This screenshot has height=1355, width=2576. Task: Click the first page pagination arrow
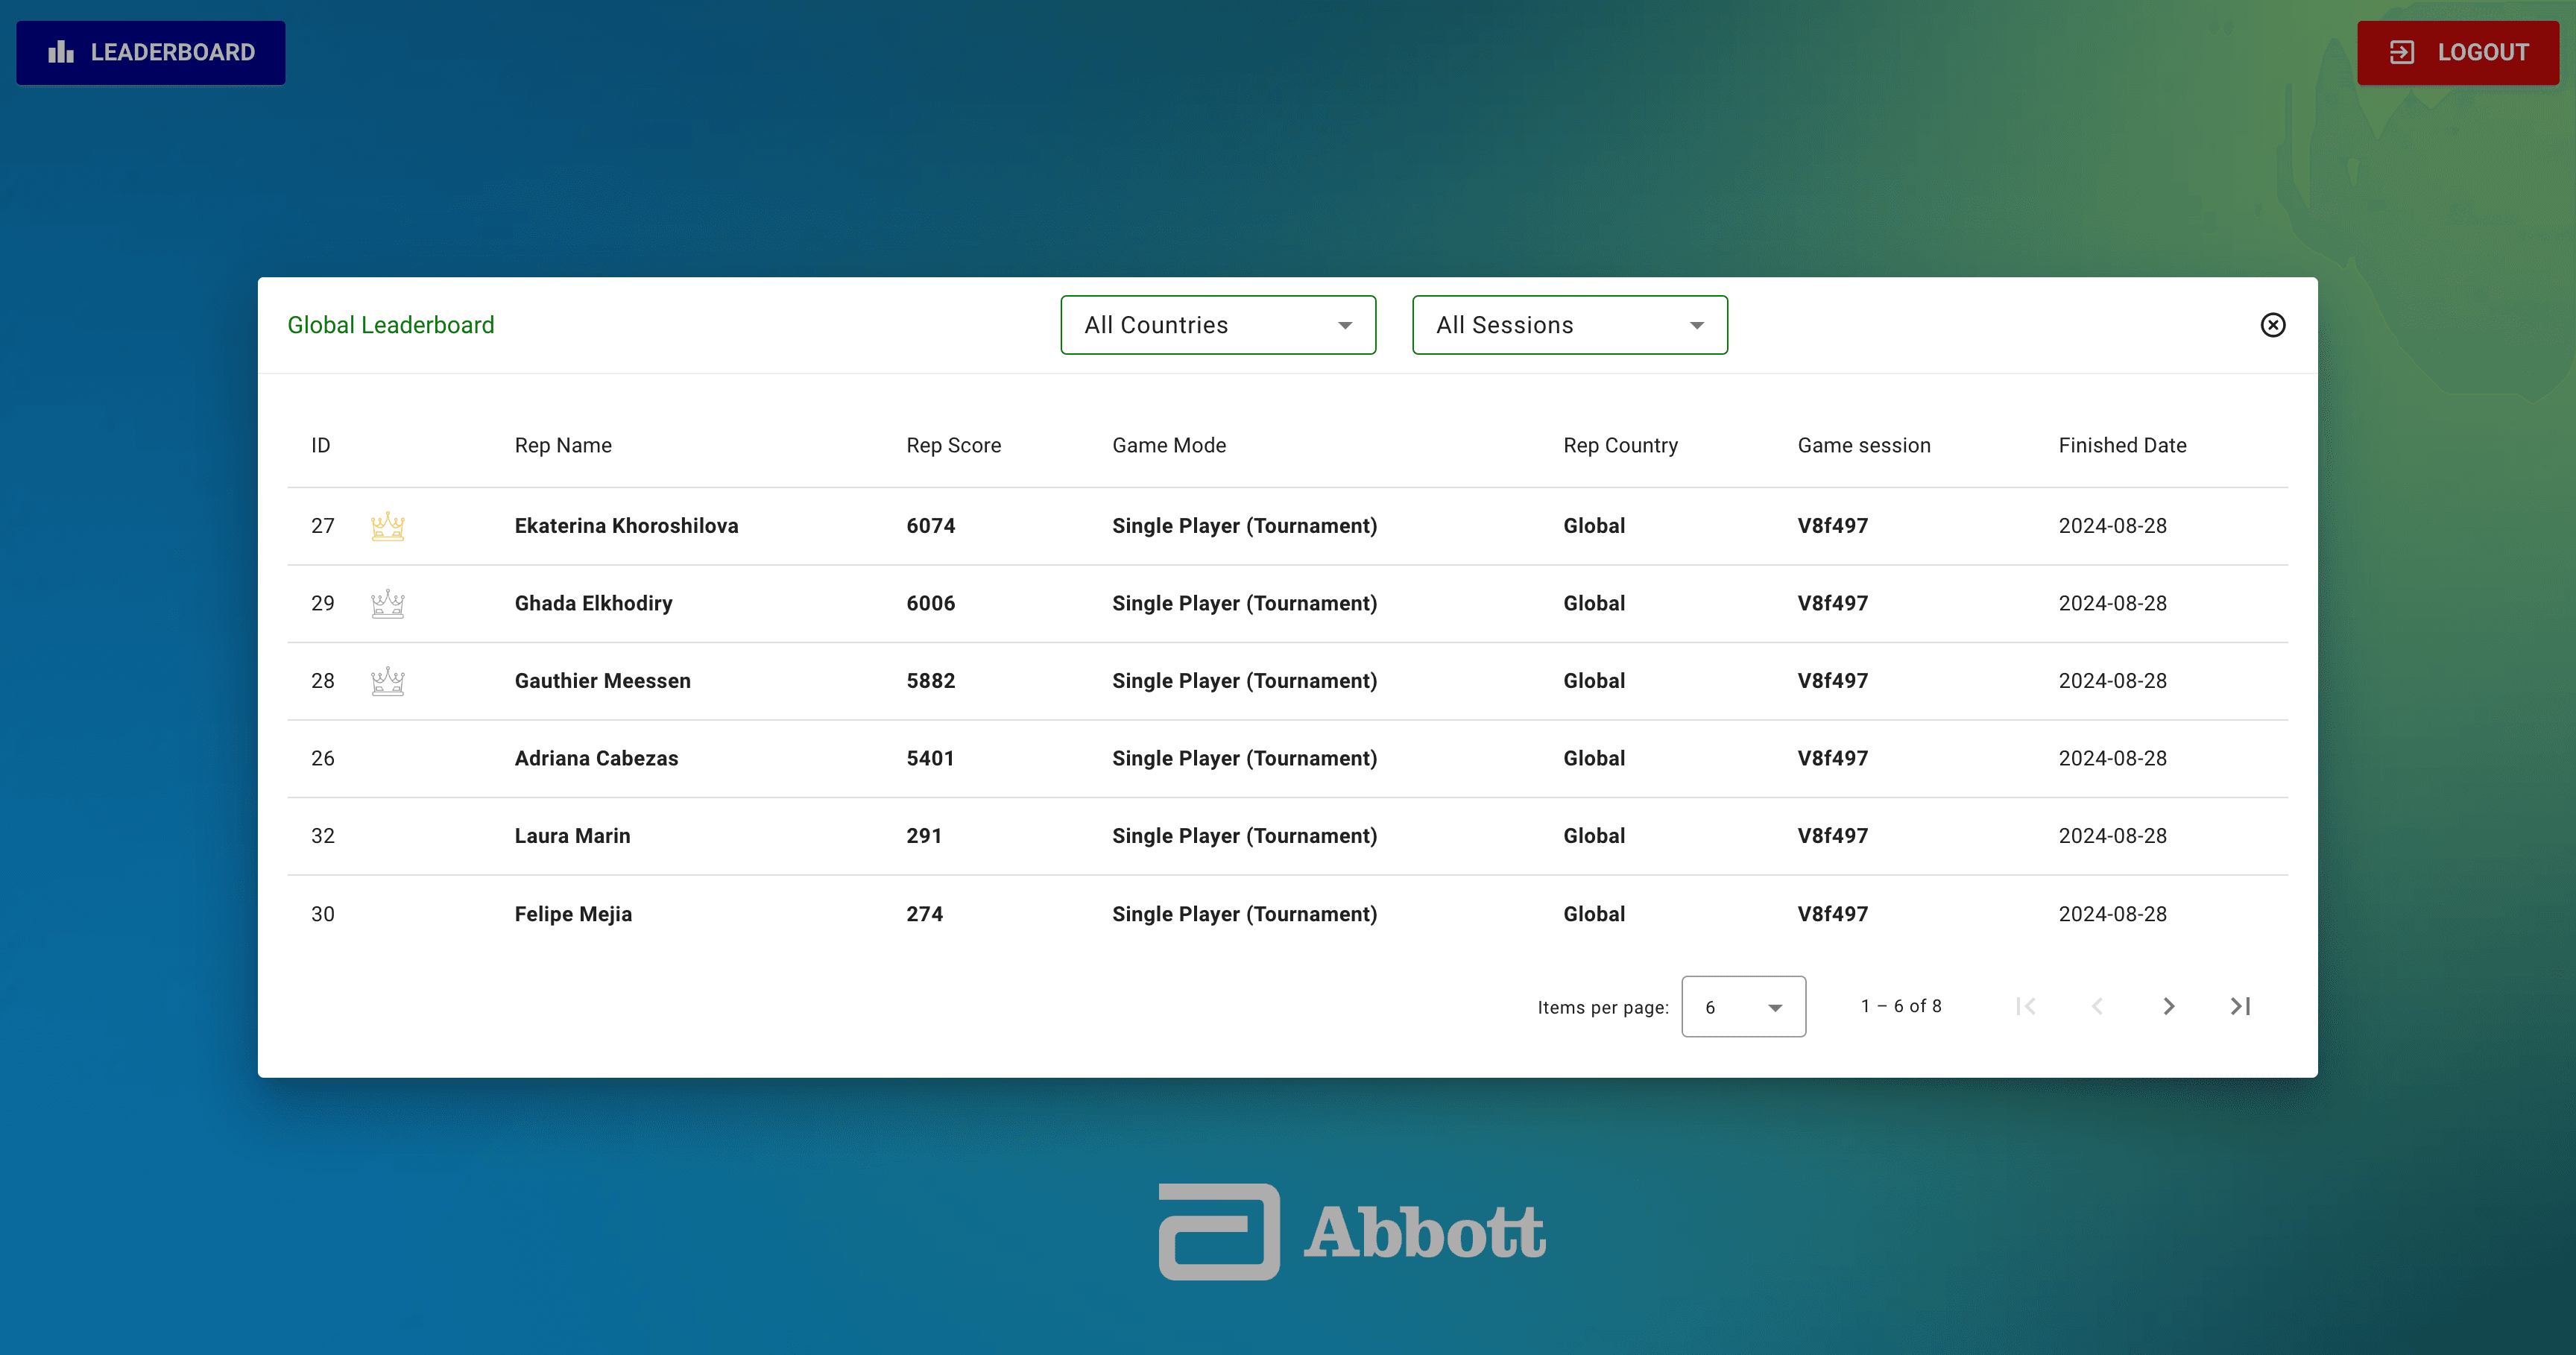coord(2026,1006)
